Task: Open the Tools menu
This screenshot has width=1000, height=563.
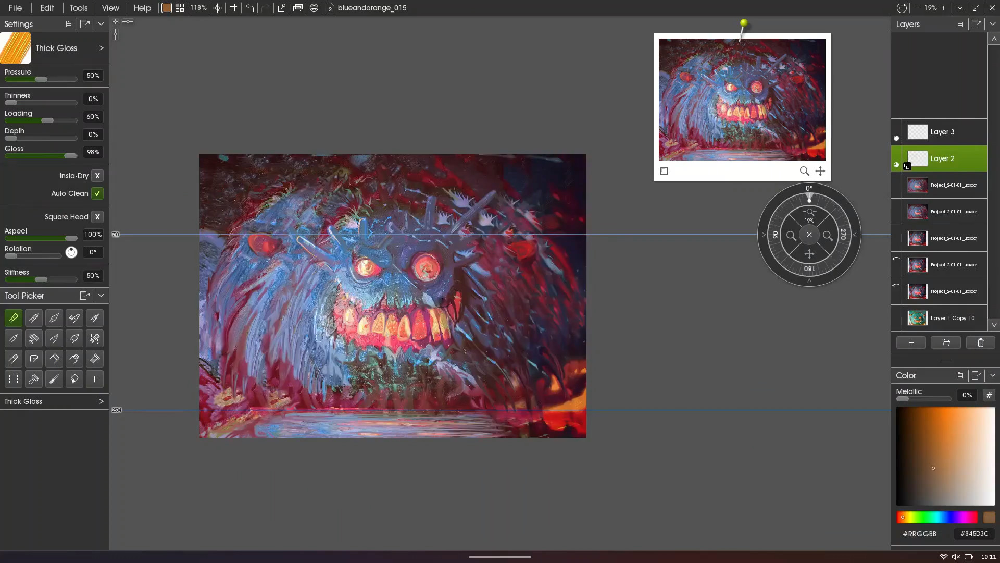Action: pos(78,8)
